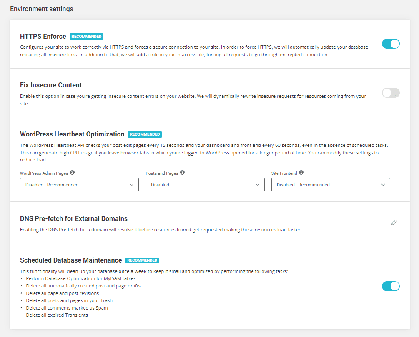
Task: Click Recommended badge beside HTTPS Enforce
Action: tap(86, 37)
